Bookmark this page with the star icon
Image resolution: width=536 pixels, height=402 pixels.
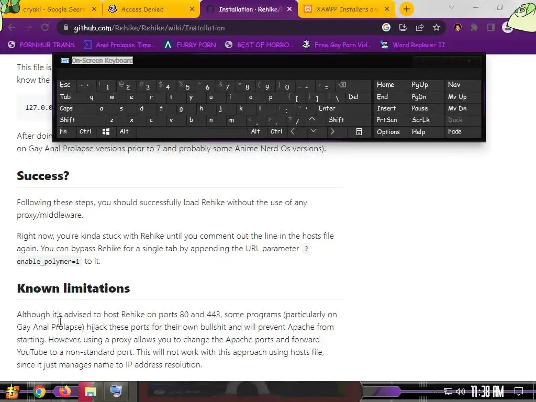[x=437, y=27]
